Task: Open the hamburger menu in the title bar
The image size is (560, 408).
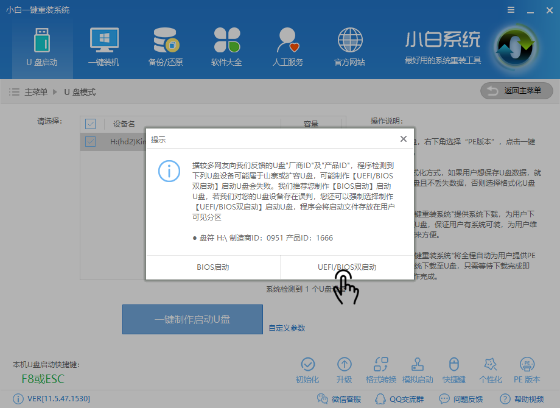Action: coord(510,10)
